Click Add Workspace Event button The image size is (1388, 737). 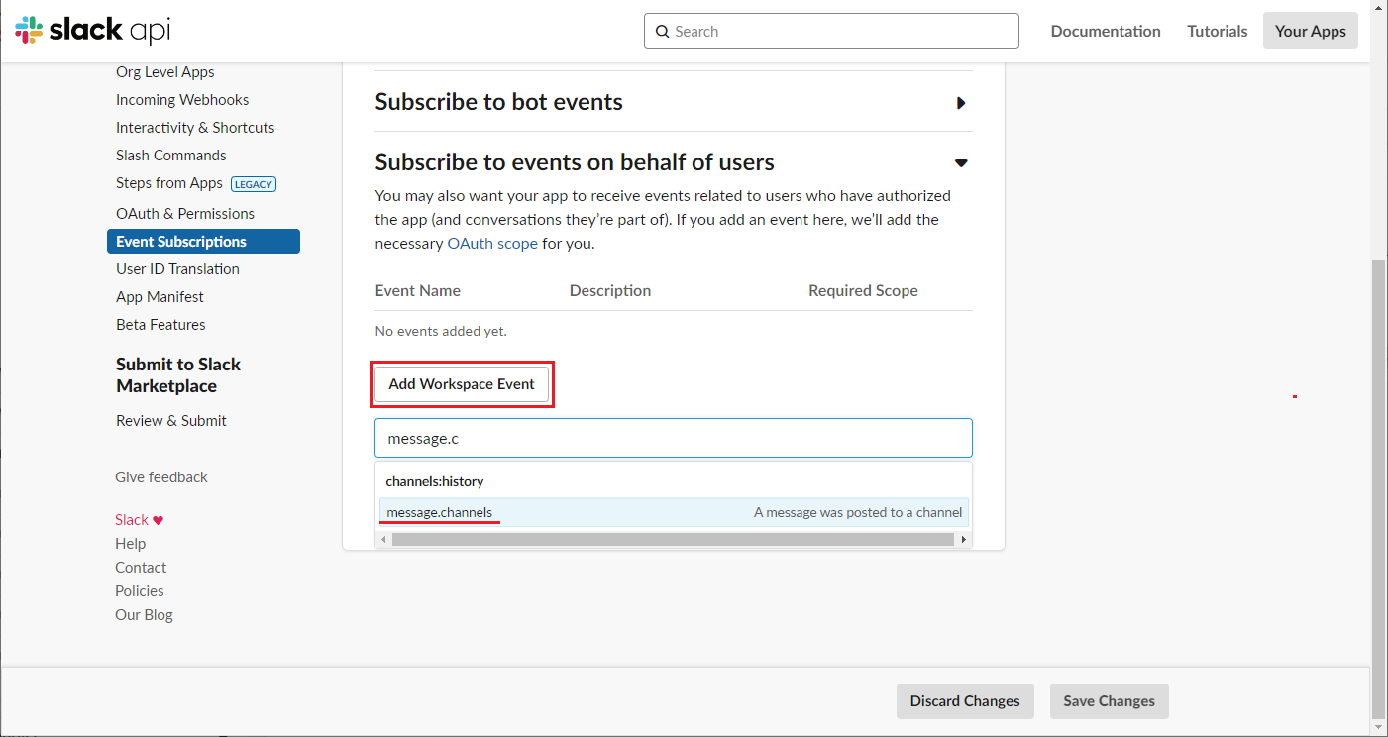pos(462,384)
